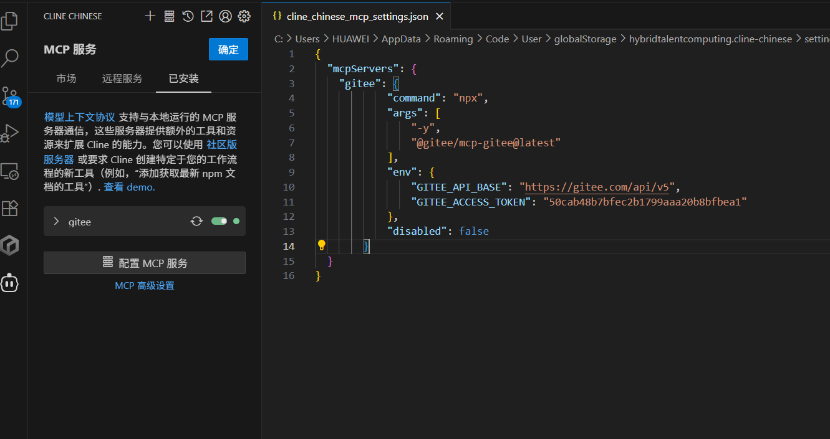Screen dimensions: 830x439
Task: Open the Remote Explorer view
Action: pos(10,171)
